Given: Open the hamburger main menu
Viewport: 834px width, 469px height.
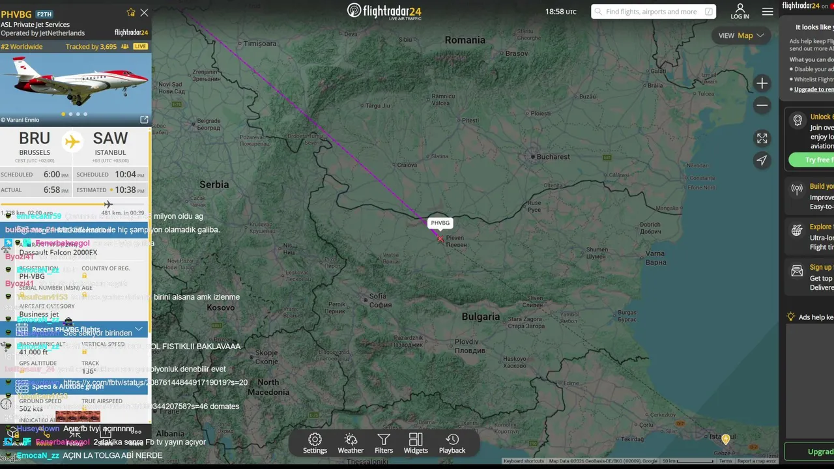Looking at the screenshot, I should [x=768, y=12].
